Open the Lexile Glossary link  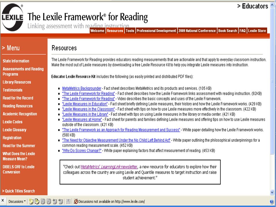click(x=14, y=130)
